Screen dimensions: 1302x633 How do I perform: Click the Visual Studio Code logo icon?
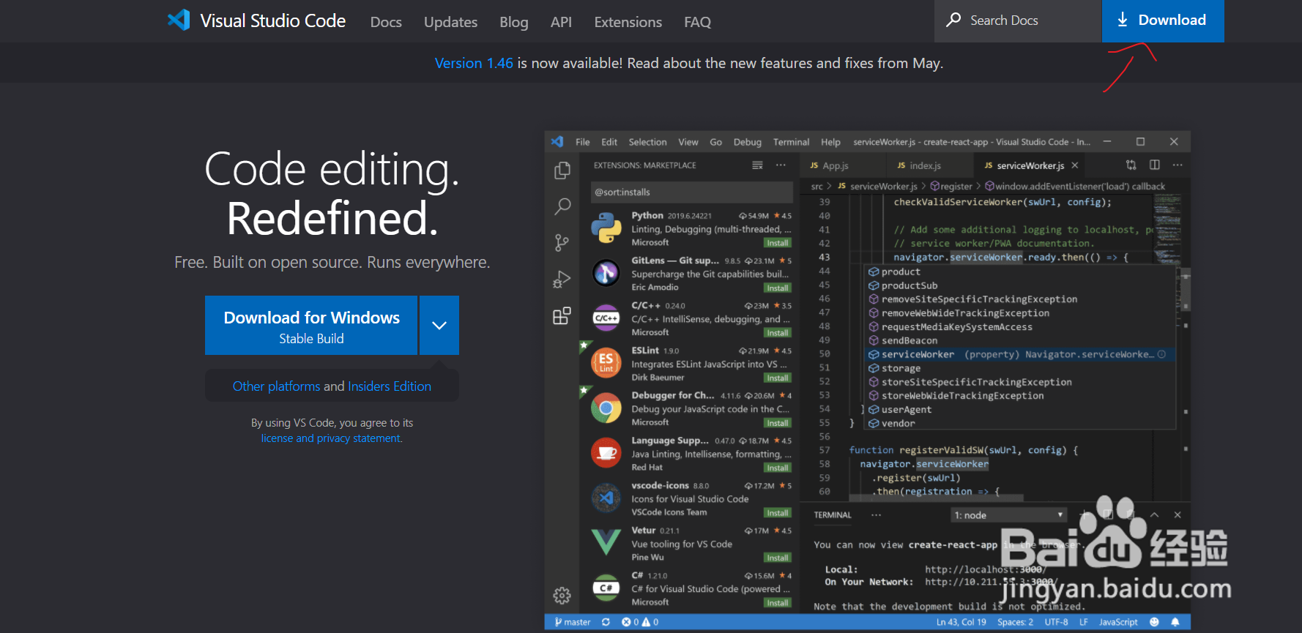coord(179,20)
